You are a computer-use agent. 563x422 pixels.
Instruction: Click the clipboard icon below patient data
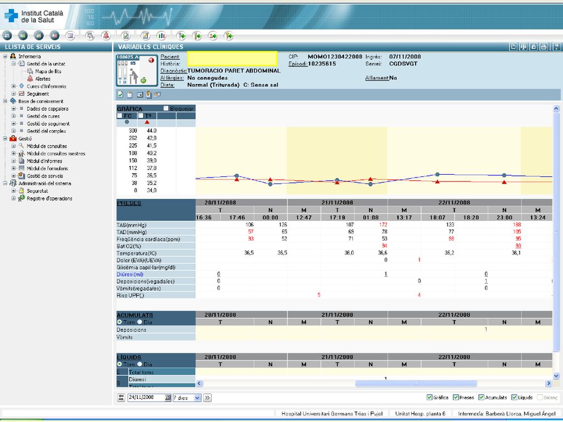130,95
